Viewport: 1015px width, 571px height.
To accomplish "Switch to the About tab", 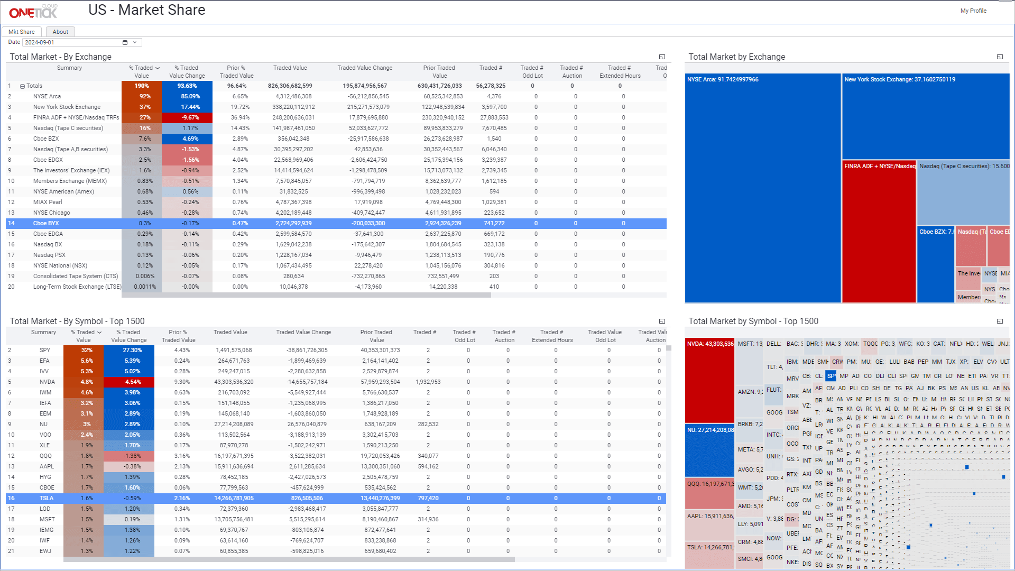I will tap(60, 32).
